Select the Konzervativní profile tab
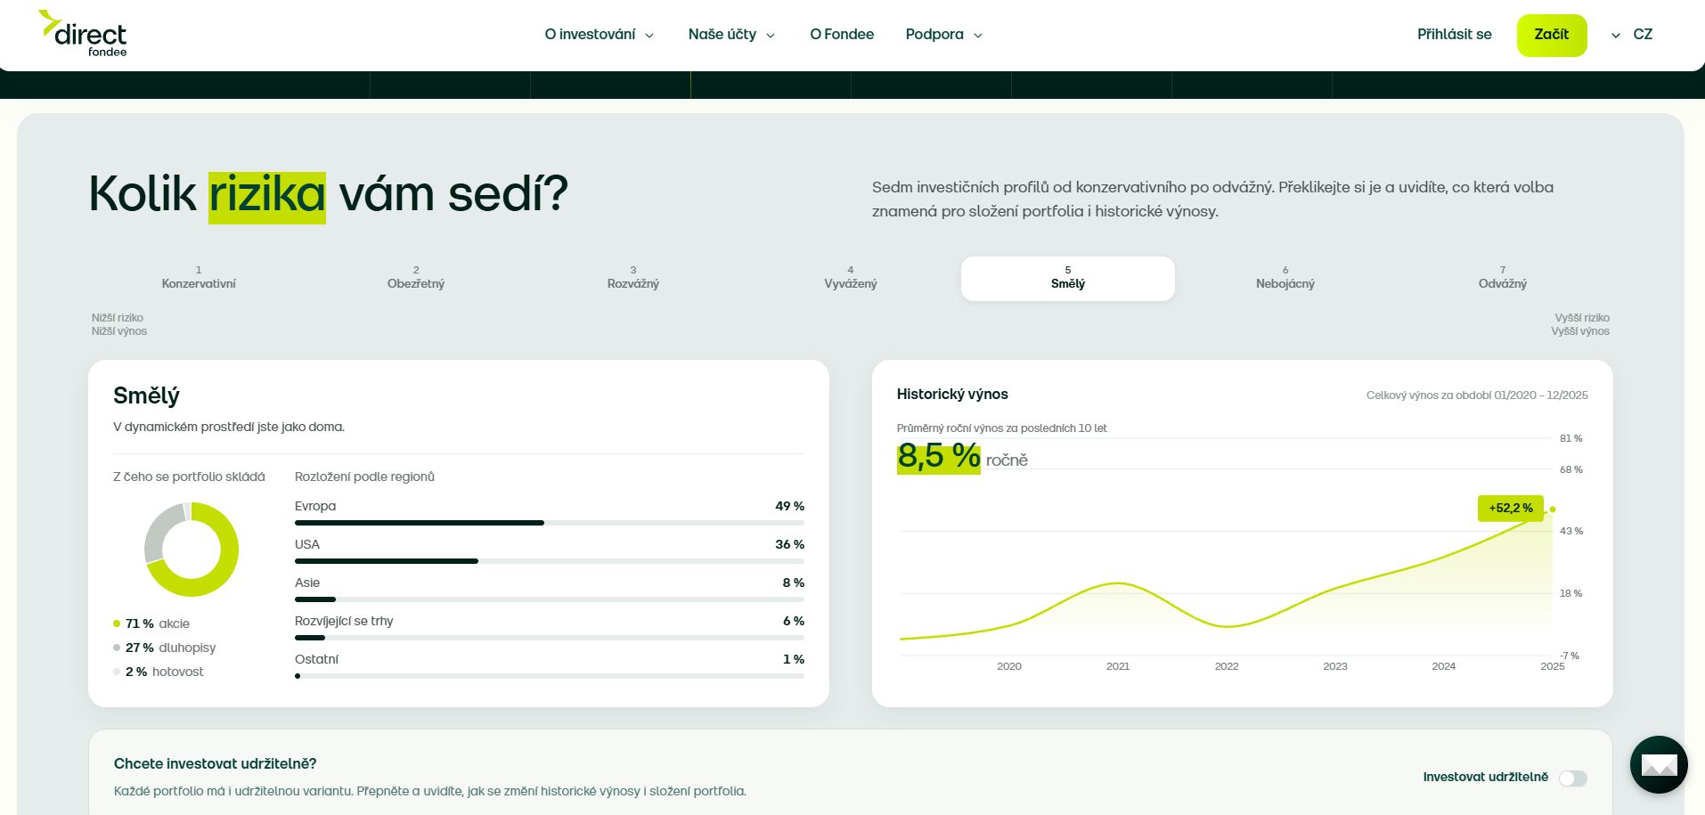This screenshot has height=815, width=1705. [x=199, y=278]
